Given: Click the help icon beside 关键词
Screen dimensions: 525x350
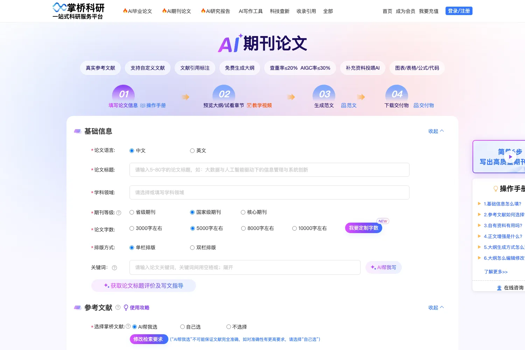Looking at the screenshot, I should 114,268.
